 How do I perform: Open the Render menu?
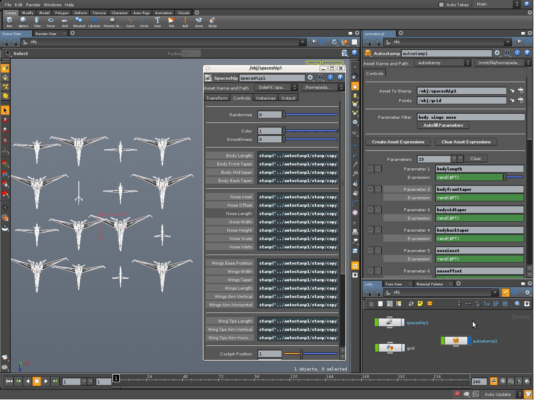33,5
